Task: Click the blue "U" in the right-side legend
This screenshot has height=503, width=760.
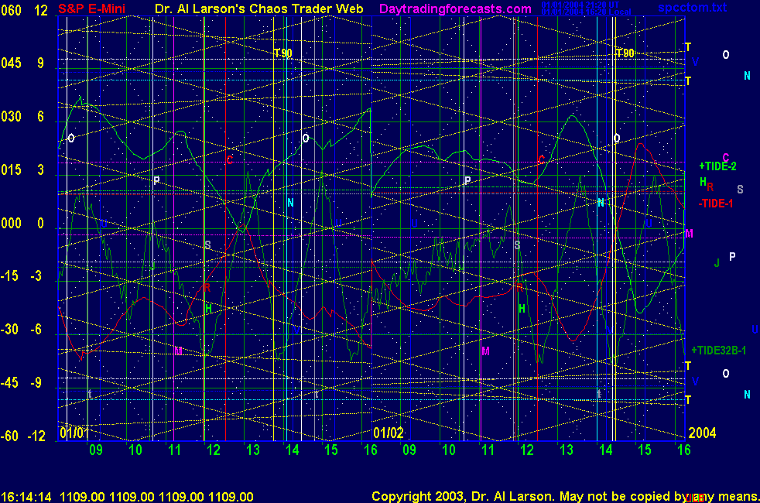Action: [755, 330]
